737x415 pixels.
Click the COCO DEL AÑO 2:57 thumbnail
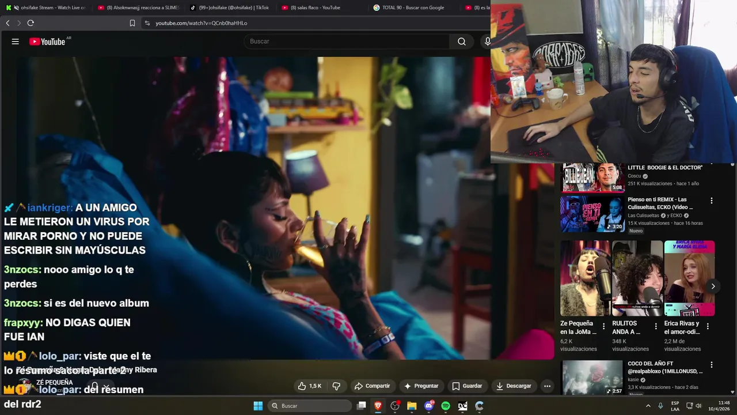click(x=592, y=378)
